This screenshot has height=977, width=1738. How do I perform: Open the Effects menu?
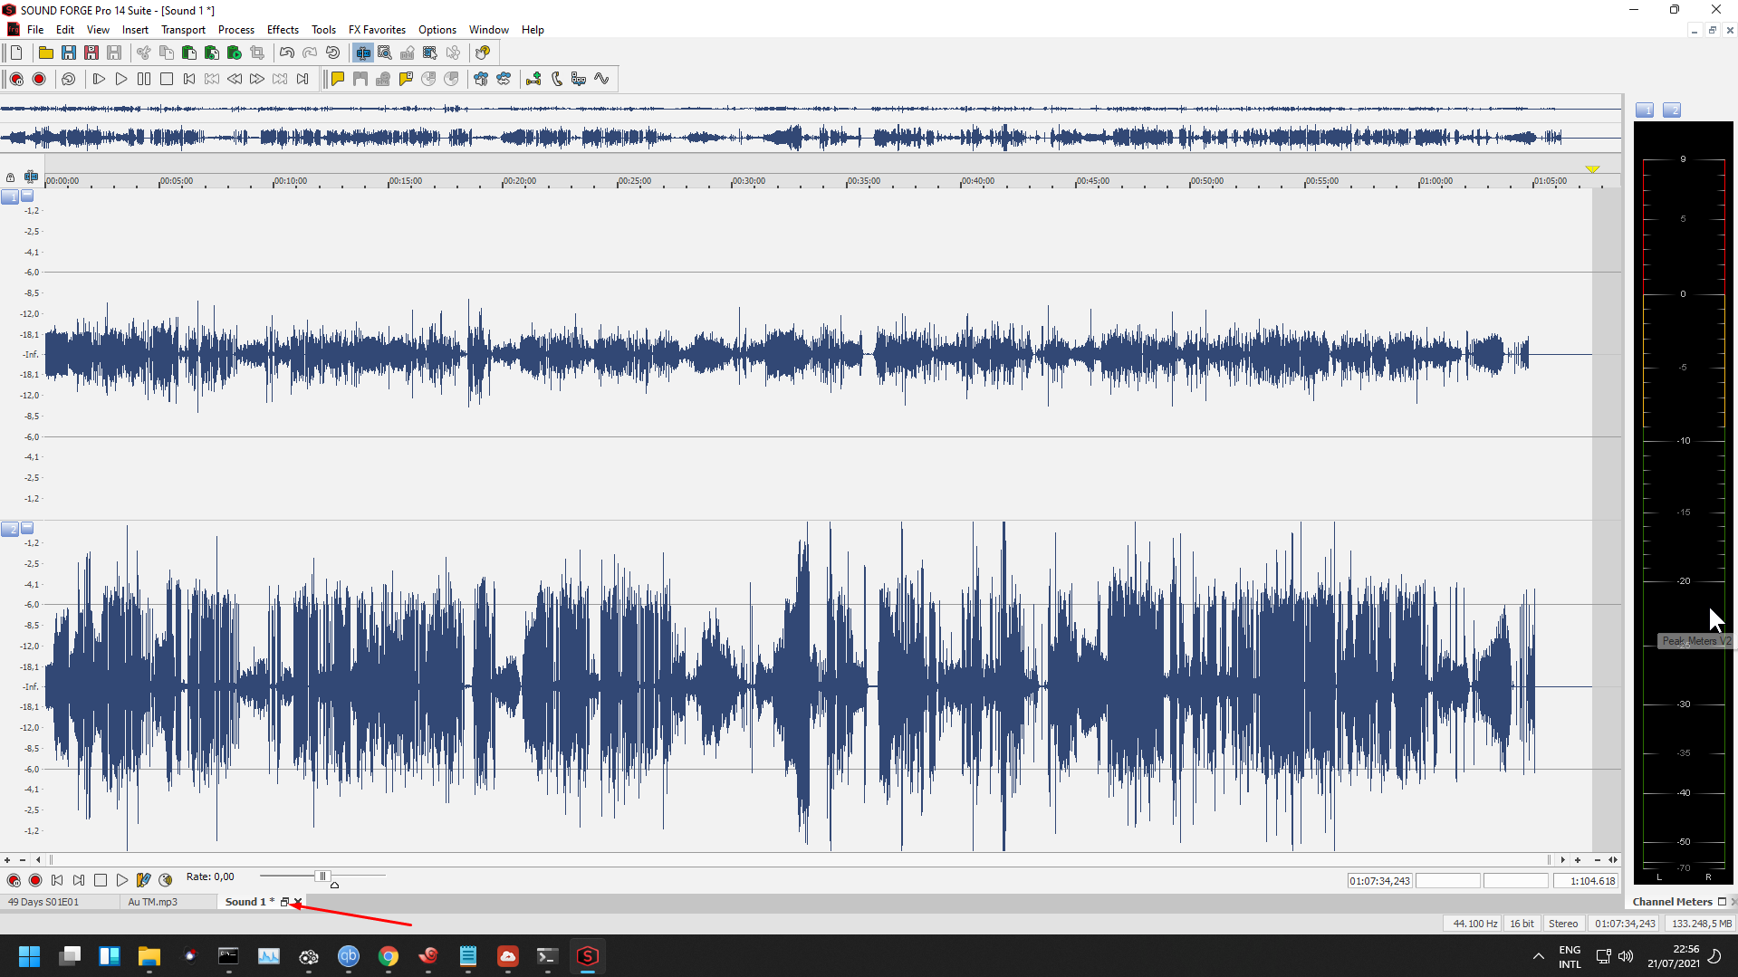pos(283,30)
